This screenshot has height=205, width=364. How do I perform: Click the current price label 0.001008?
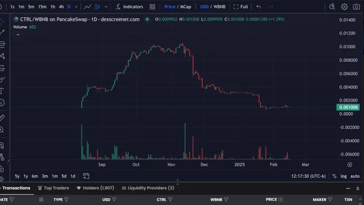coord(348,107)
